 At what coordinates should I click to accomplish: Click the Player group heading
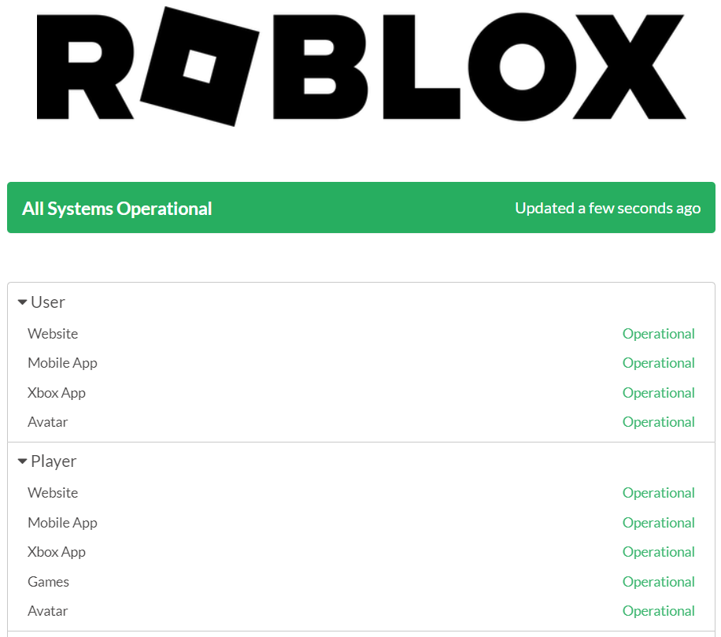pyautogui.click(x=54, y=461)
